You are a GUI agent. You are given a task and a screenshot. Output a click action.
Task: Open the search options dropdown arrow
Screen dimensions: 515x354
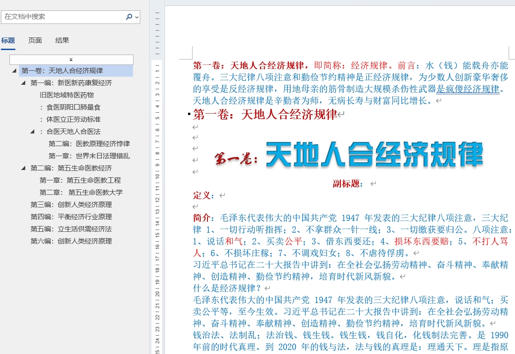pyautogui.click(x=137, y=17)
